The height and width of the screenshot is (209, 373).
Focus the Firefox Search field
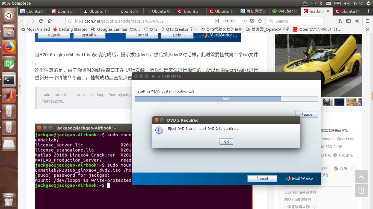[x=295, y=21]
